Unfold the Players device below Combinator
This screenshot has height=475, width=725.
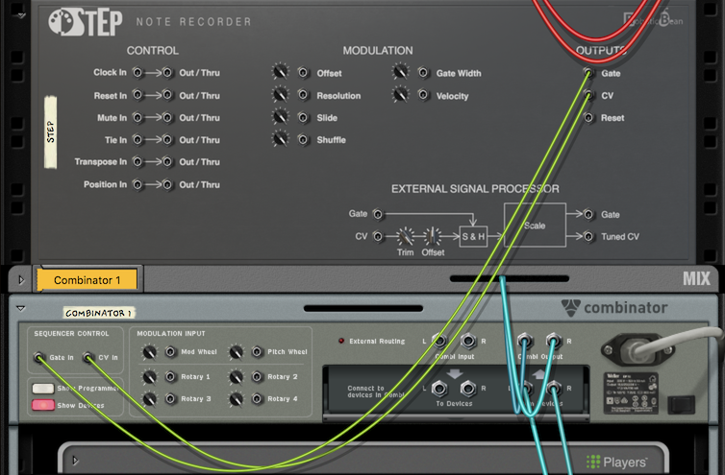(75, 461)
